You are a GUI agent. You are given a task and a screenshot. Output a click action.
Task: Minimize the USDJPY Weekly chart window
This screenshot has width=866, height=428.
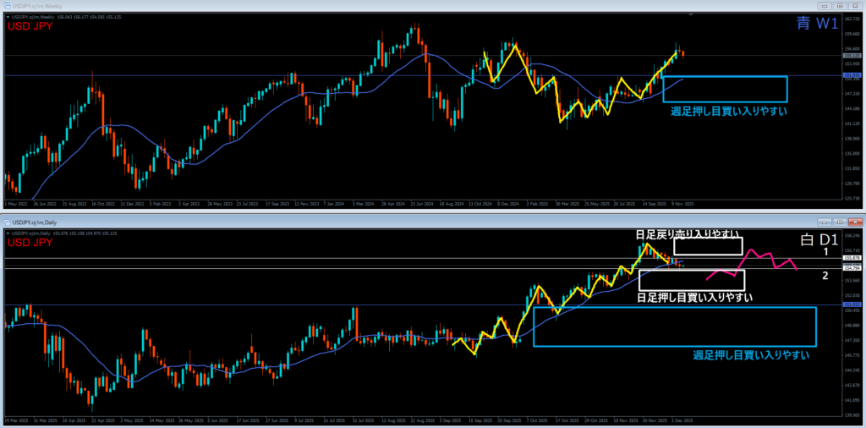coord(826,6)
